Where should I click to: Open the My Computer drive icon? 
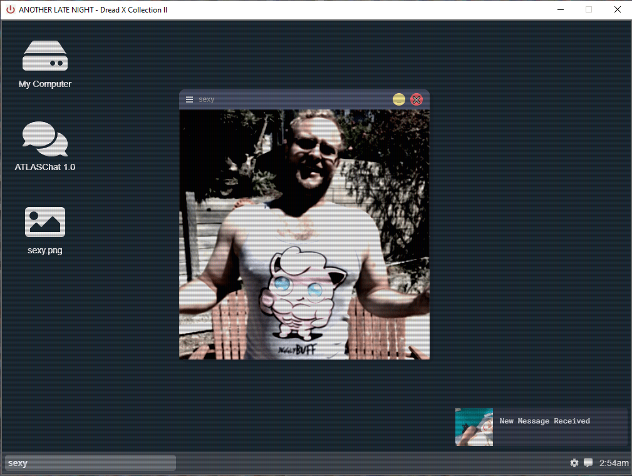(45, 56)
